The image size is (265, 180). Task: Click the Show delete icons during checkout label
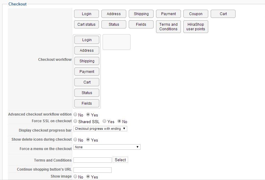(42, 139)
